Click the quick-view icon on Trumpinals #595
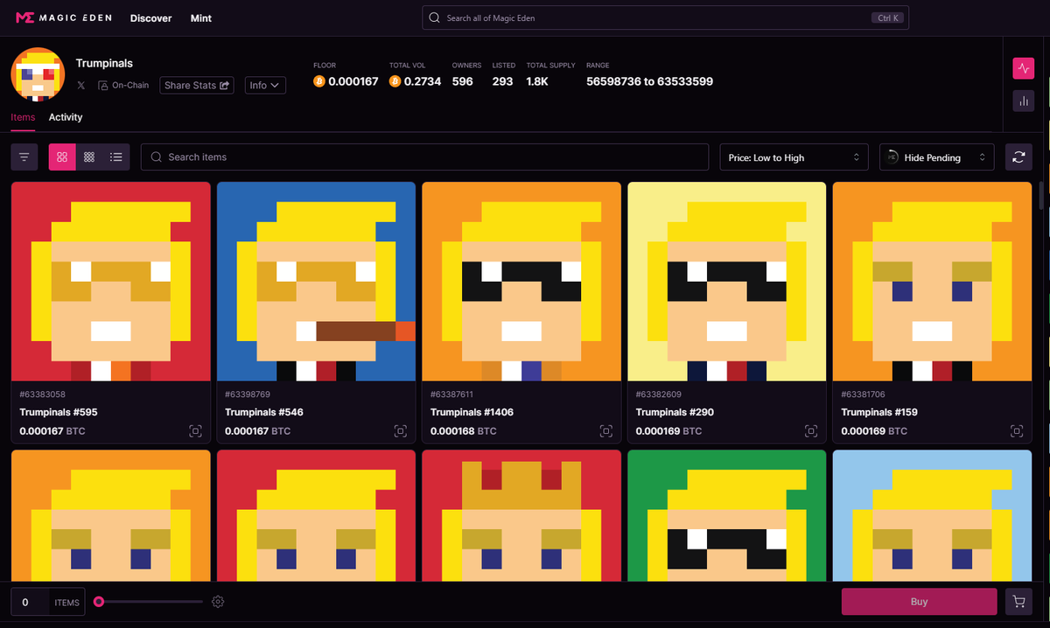Image resolution: width=1050 pixels, height=628 pixels. point(195,431)
